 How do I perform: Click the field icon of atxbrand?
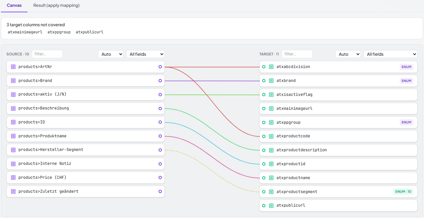coord(271,81)
